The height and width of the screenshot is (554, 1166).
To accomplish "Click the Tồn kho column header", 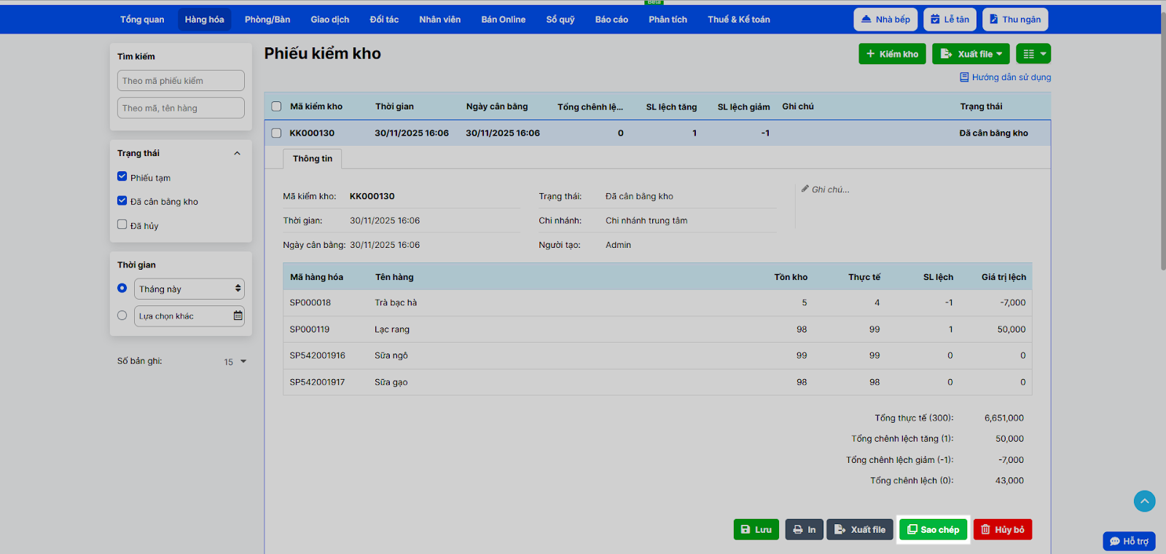I will [791, 277].
